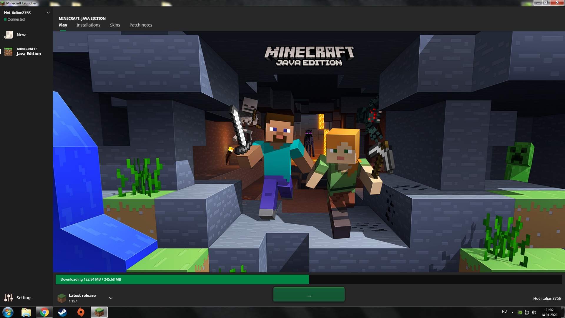
Task: Select Minecraft Java Edition grass block icon
Action: 9,52
